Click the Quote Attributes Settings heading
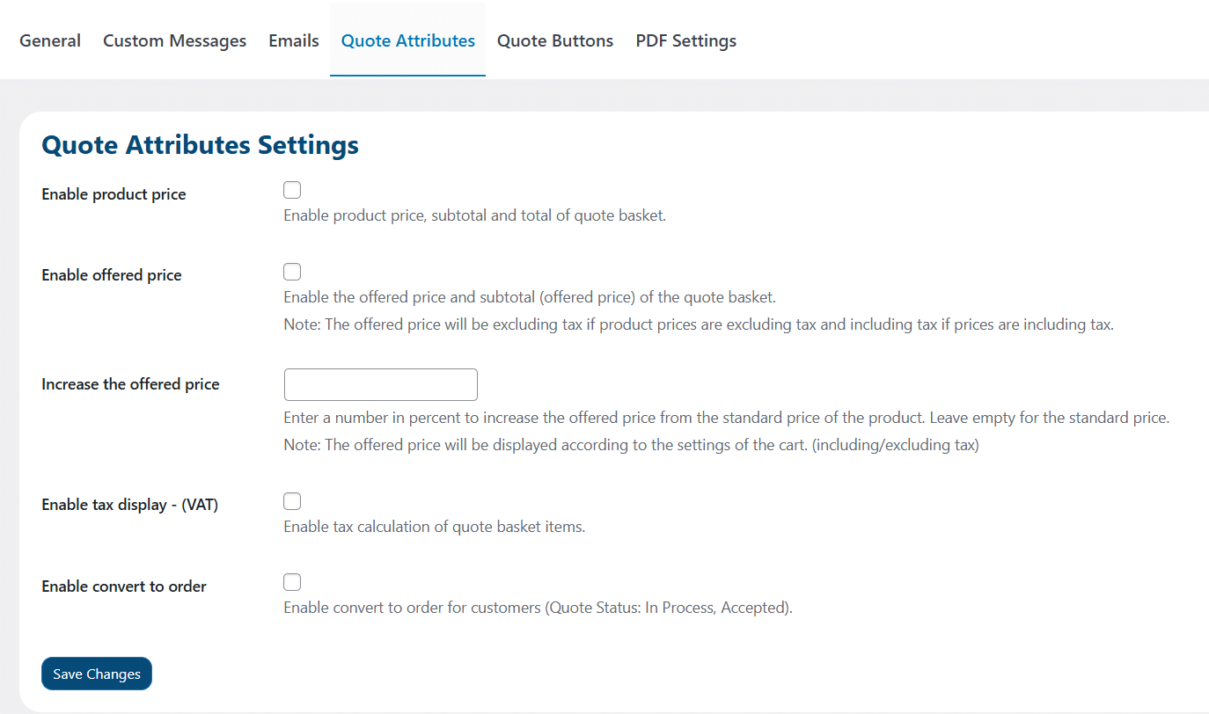The image size is (1209, 714). [x=200, y=145]
